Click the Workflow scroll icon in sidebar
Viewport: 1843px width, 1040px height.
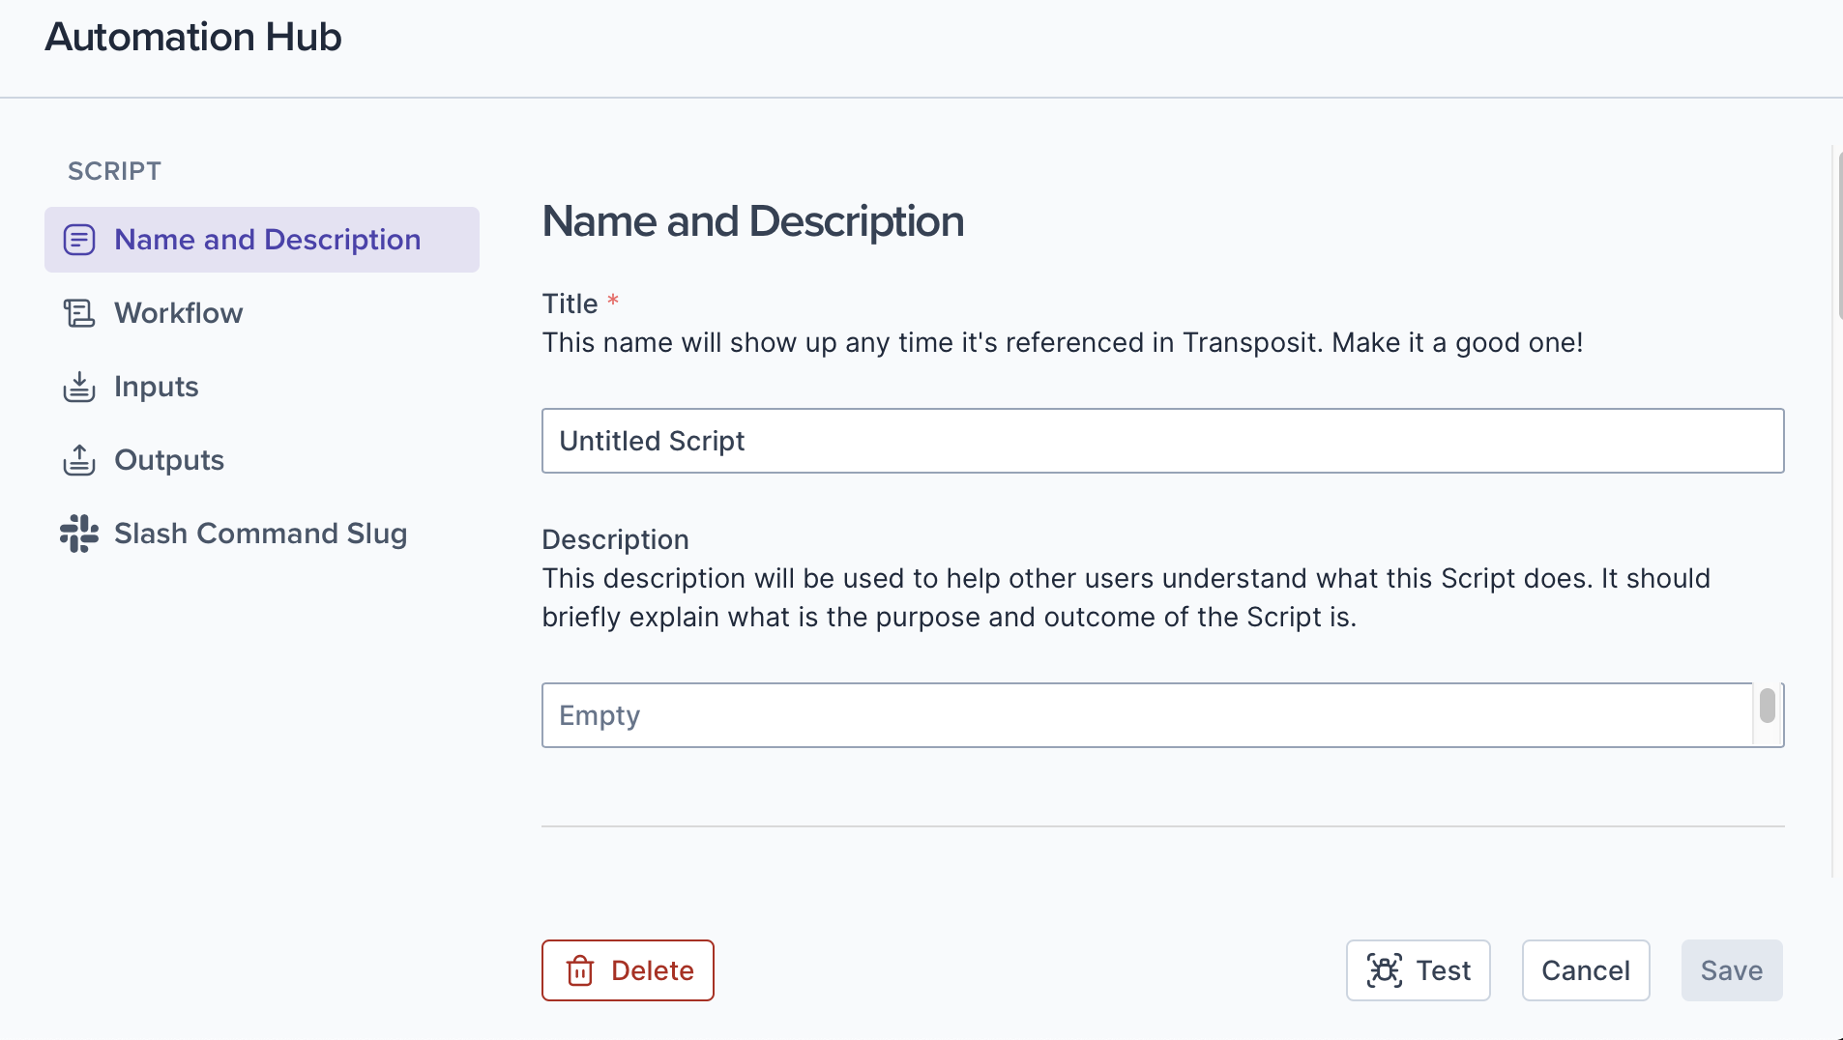79,313
